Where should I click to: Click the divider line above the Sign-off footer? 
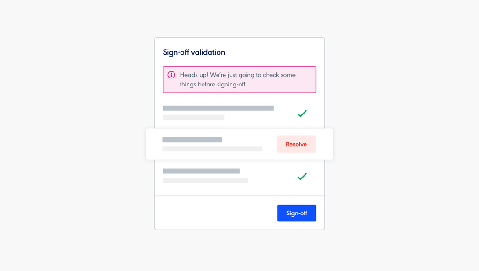[x=239, y=196]
